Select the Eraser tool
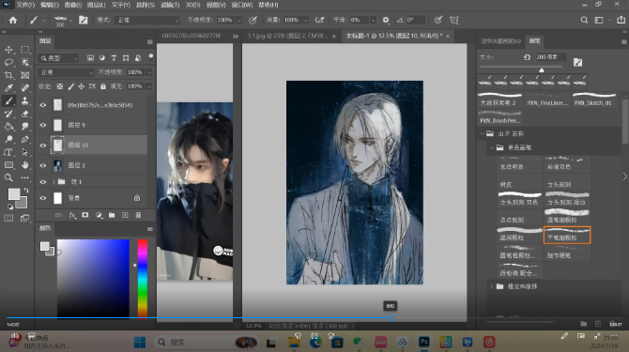Viewport: 629px width, 352px height. pyautogui.click(x=24, y=114)
